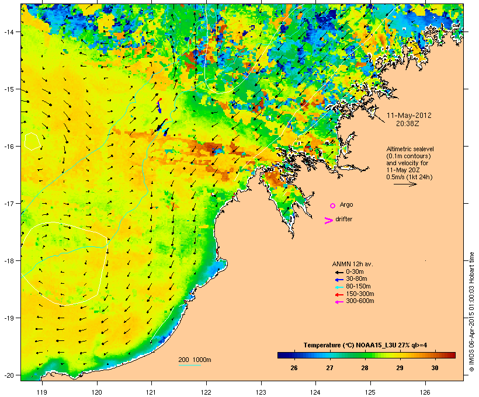The height and width of the screenshot is (397, 479).
Task: Click the colorbar tick label 27
Action: tap(329, 368)
